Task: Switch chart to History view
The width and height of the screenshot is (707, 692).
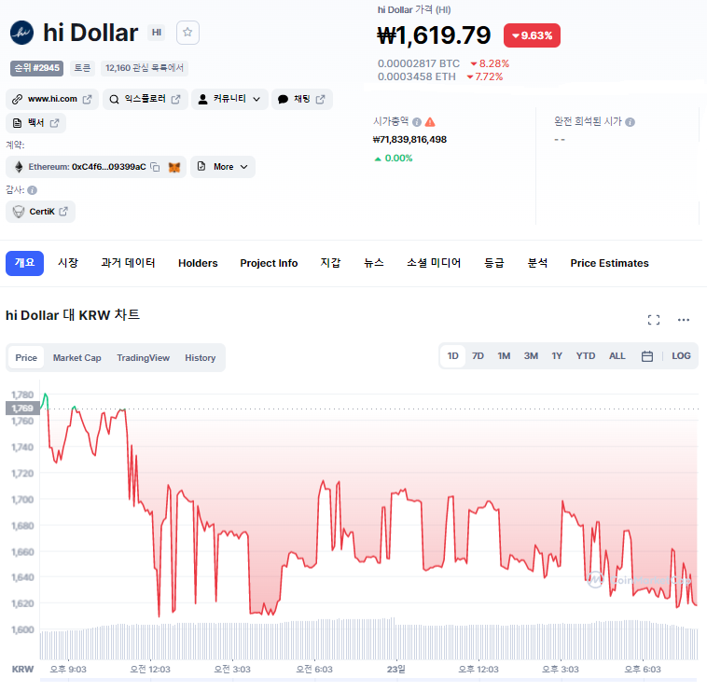Action: click(x=201, y=358)
